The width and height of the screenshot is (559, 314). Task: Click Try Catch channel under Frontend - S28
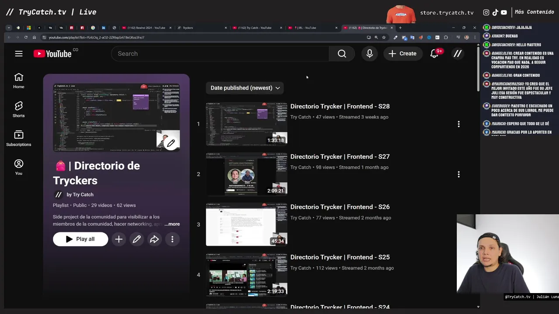tap(300, 117)
